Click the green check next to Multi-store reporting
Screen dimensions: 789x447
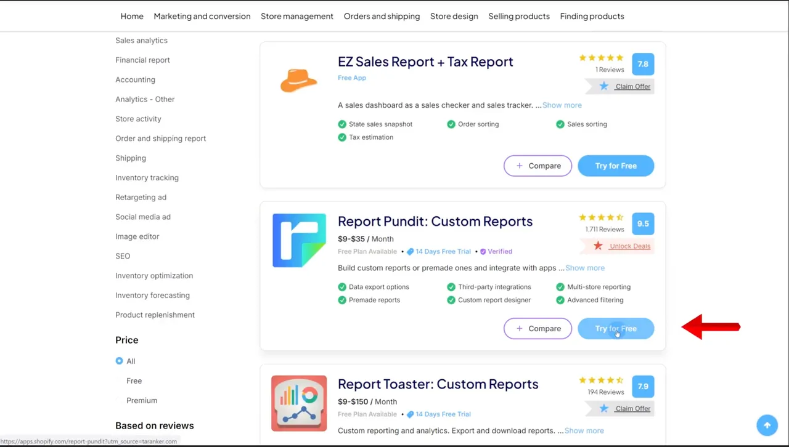[560, 287]
